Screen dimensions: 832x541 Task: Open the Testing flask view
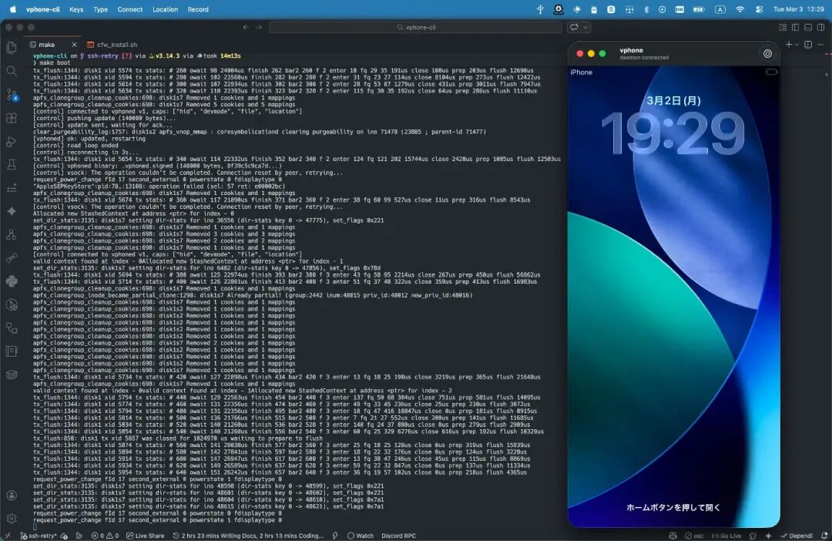11,165
